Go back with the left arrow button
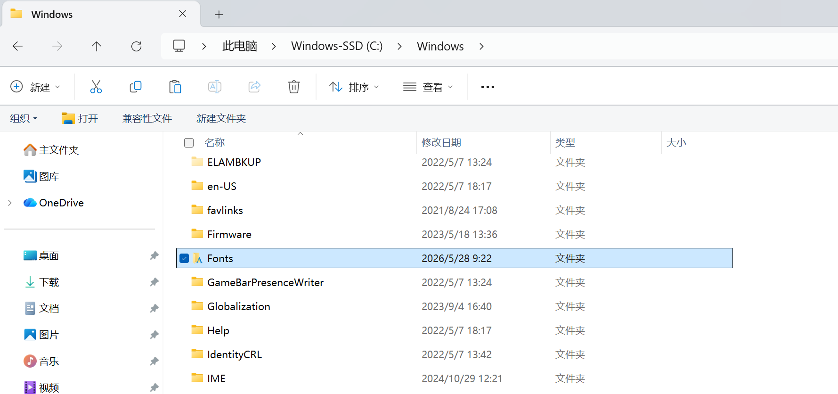The image size is (838, 394). coord(17,46)
